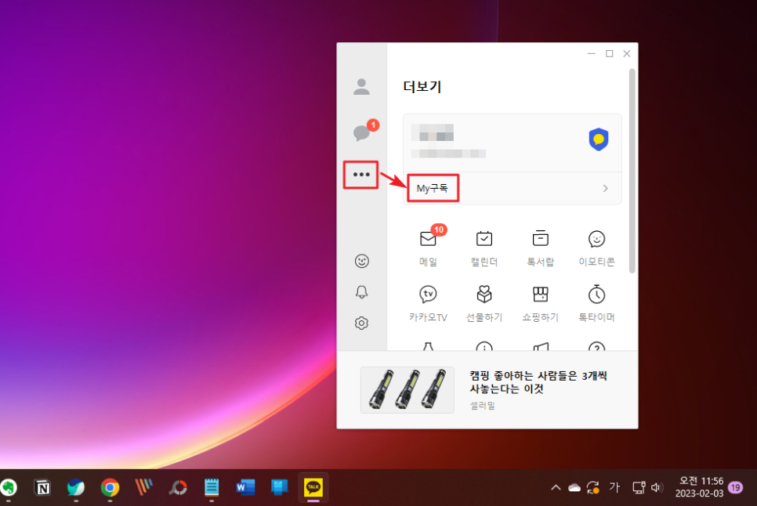Open 메일 with 10 unread badge

pos(429,247)
